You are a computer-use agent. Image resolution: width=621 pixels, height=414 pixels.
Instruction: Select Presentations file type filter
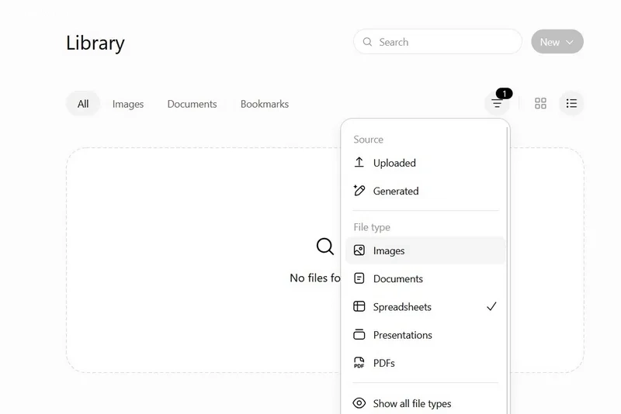pyautogui.click(x=425, y=334)
